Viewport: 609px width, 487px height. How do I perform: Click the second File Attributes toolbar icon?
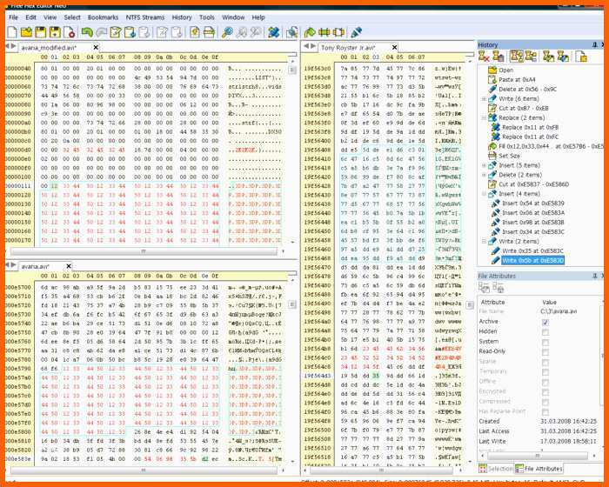click(x=498, y=287)
